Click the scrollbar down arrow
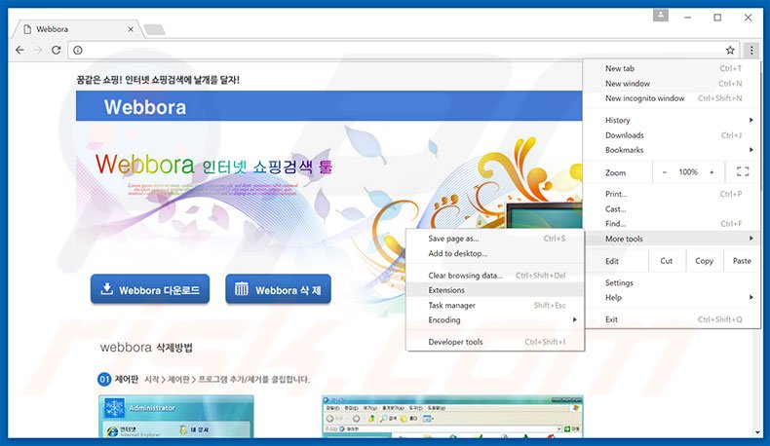The height and width of the screenshot is (446, 770). pos(758,432)
